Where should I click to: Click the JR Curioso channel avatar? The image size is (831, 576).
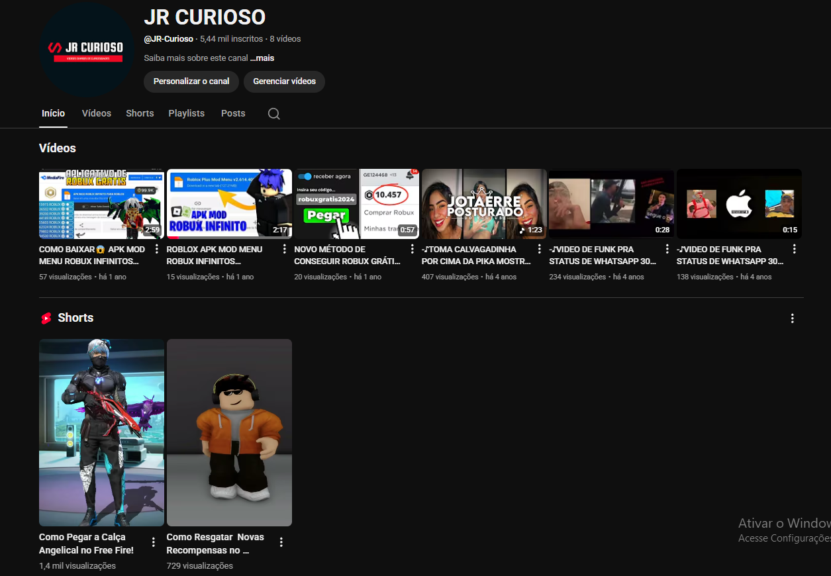pyautogui.click(x=87, y=50)
